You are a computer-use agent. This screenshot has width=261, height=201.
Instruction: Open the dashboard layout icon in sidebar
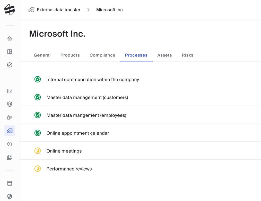(10, 52)
